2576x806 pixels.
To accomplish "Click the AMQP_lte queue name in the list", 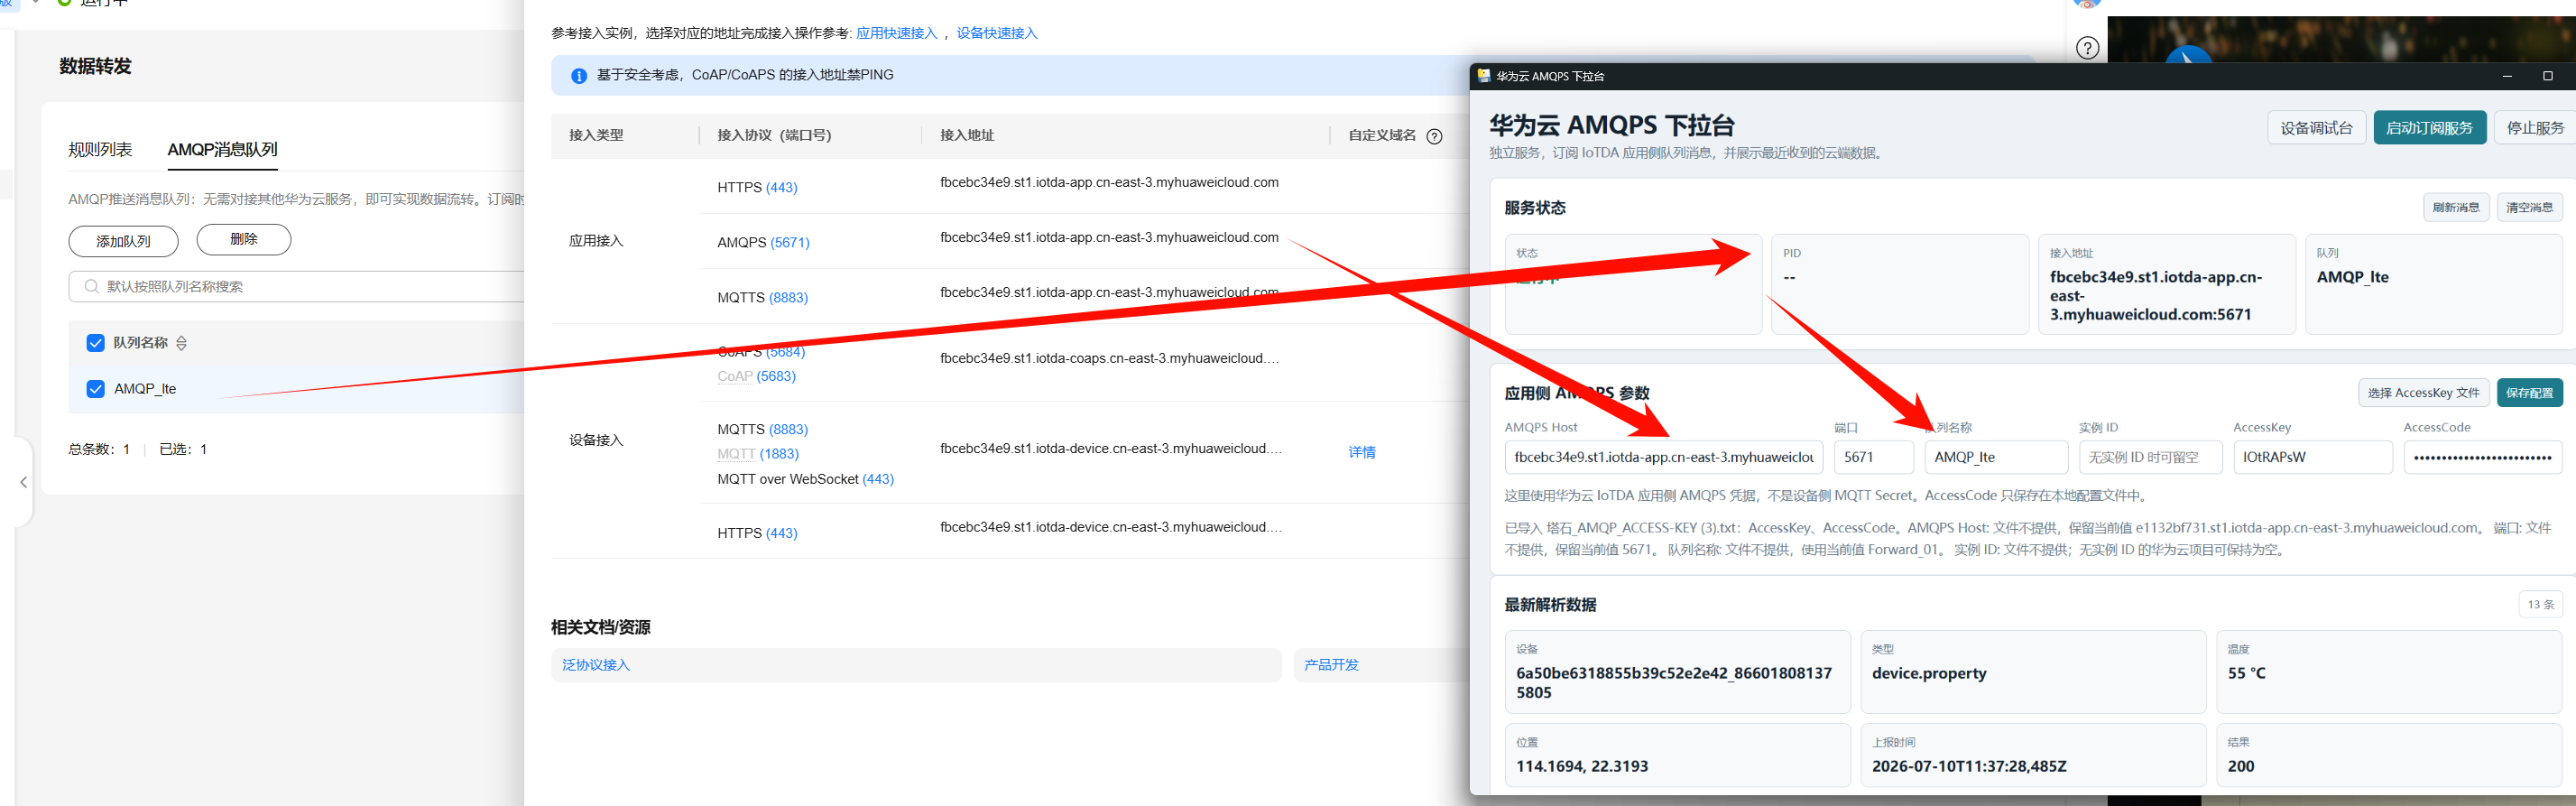I will pos(145,389).
